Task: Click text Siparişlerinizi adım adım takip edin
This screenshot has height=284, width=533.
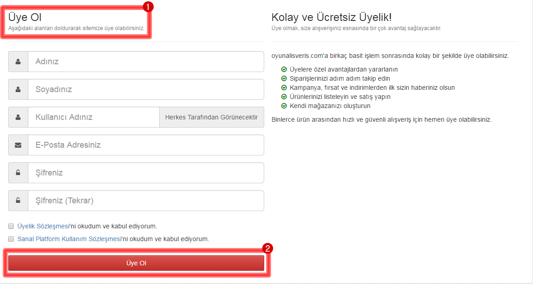Action: 340,78
